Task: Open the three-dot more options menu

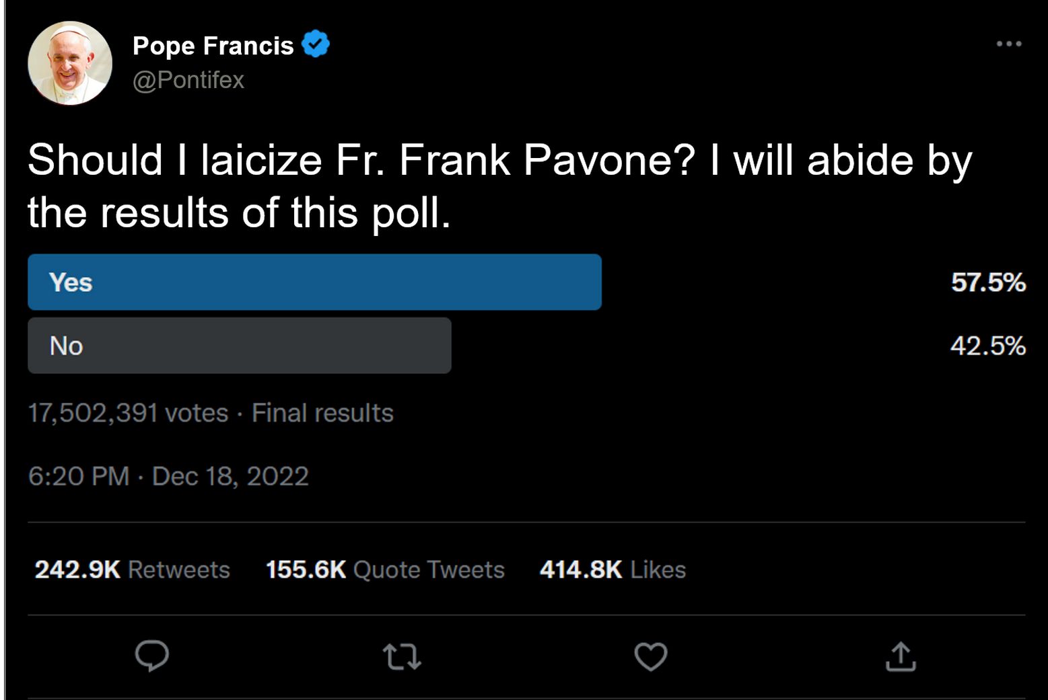Action: [1008, 44]
